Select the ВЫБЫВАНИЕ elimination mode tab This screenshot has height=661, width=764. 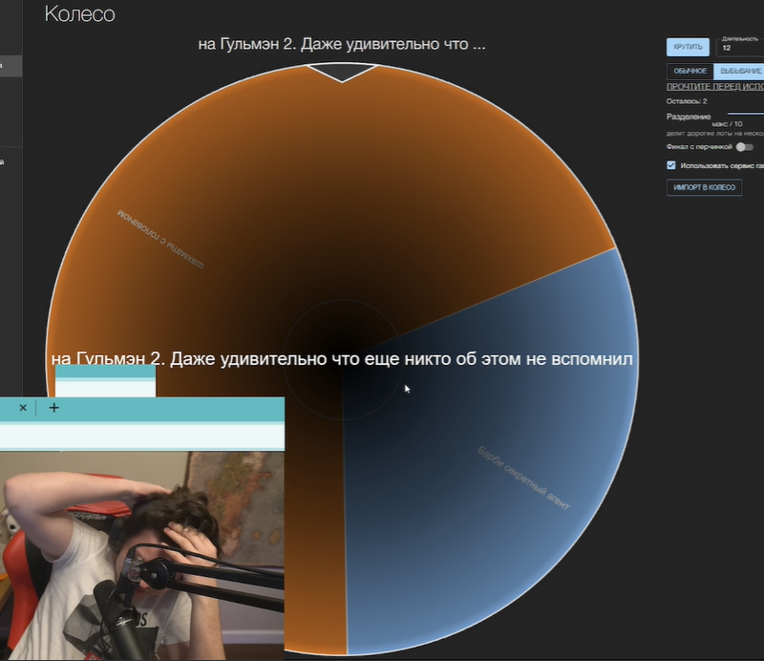coord(738,71)
